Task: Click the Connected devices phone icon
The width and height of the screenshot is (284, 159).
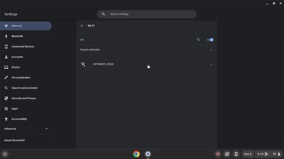Action: click(6, 46)
